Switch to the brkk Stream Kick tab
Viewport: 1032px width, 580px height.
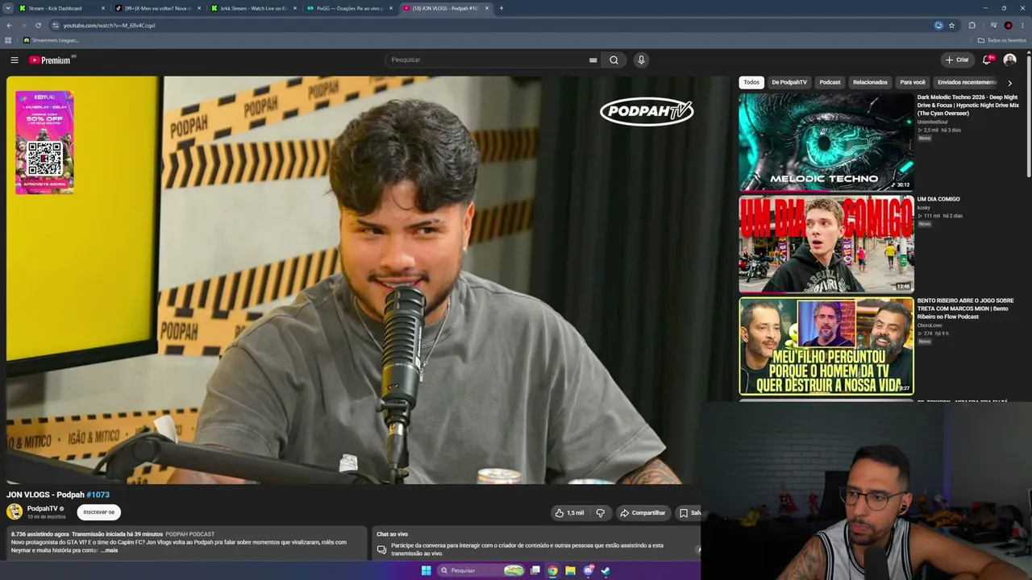254,8
